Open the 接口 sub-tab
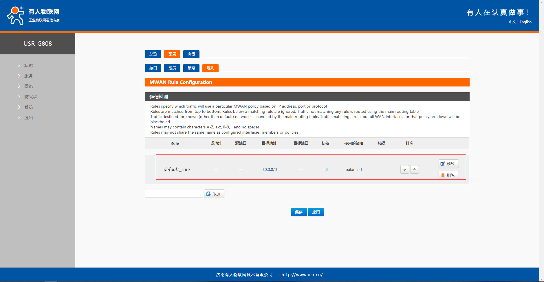This screenshot has height=282, width=544. [153, 68]
